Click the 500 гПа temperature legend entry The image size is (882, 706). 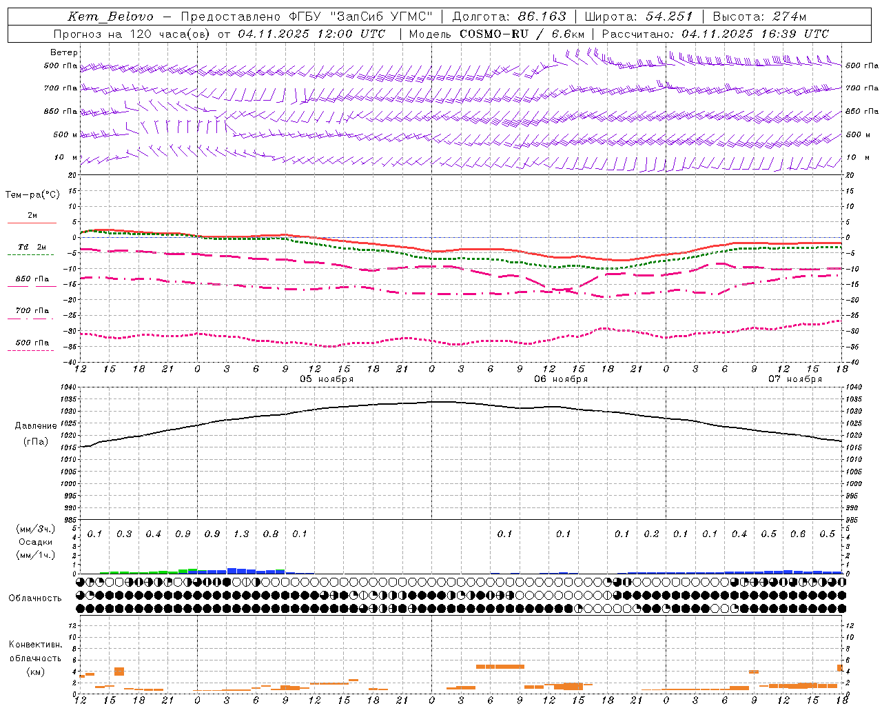pos(32,343)
